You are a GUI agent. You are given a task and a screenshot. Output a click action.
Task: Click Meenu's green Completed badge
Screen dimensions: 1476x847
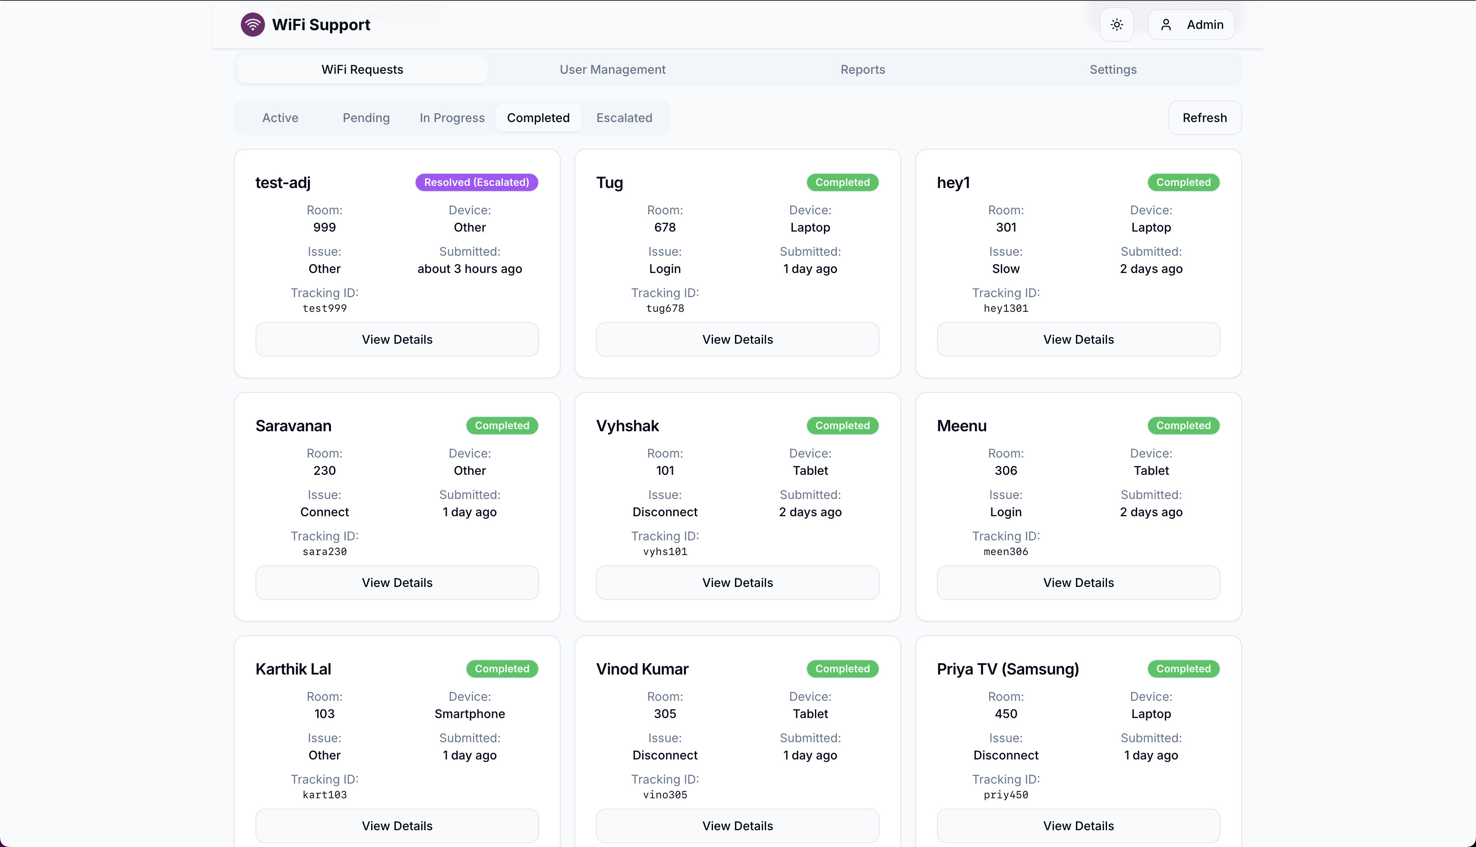click(x=1183, y=425)
